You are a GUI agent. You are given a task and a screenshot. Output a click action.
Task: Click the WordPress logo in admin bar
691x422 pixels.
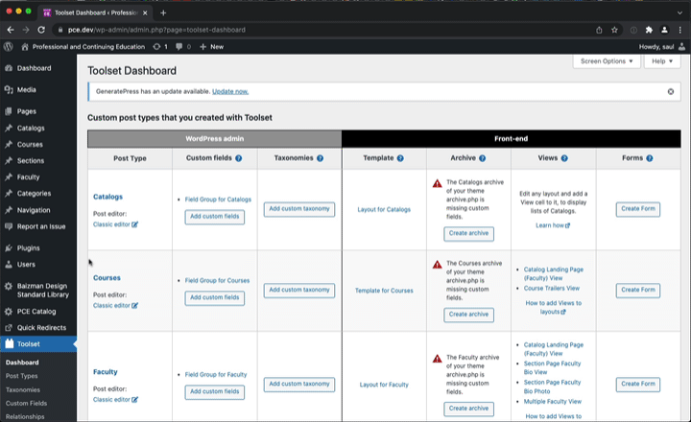coord(9,47)
